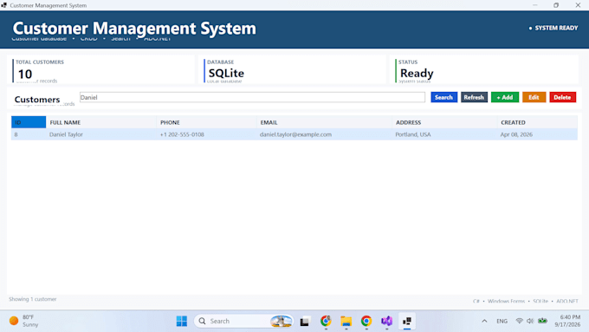Sort by the PHONE column header
Screen dimensions: 589x332
point(206,122)
